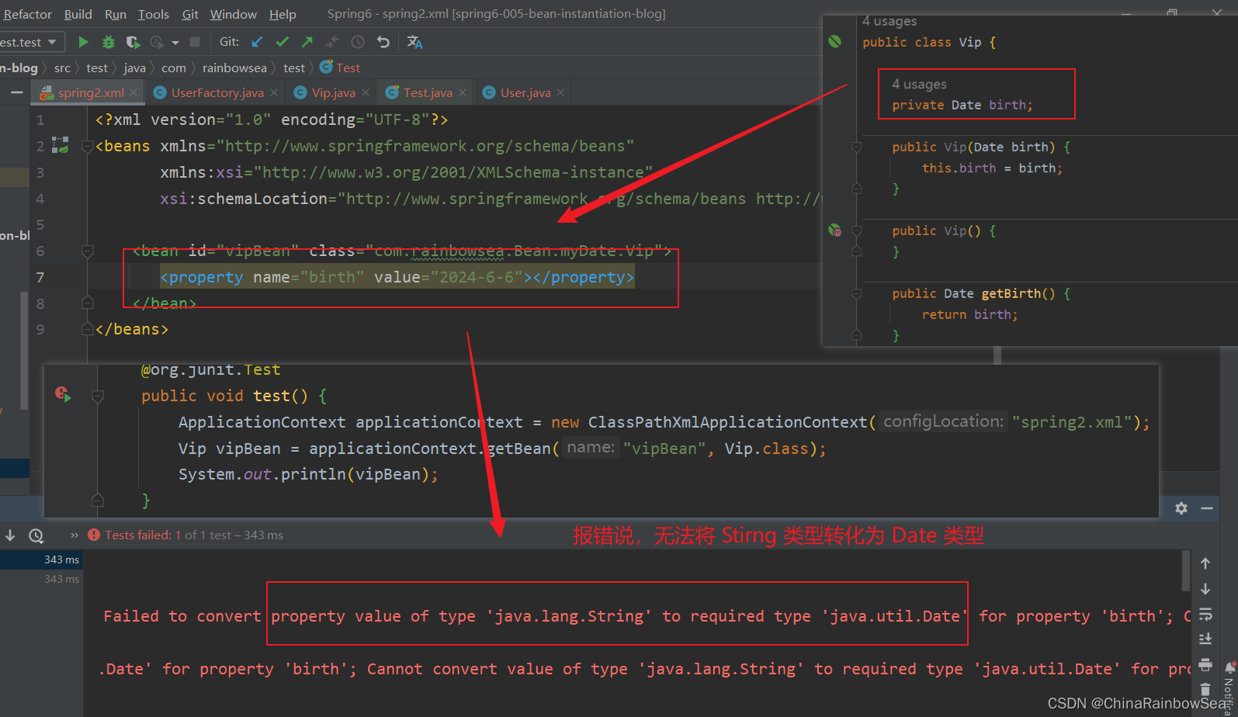Open the Run menu
Viewport: 1238px width, 717px height.
click(116, 14)
